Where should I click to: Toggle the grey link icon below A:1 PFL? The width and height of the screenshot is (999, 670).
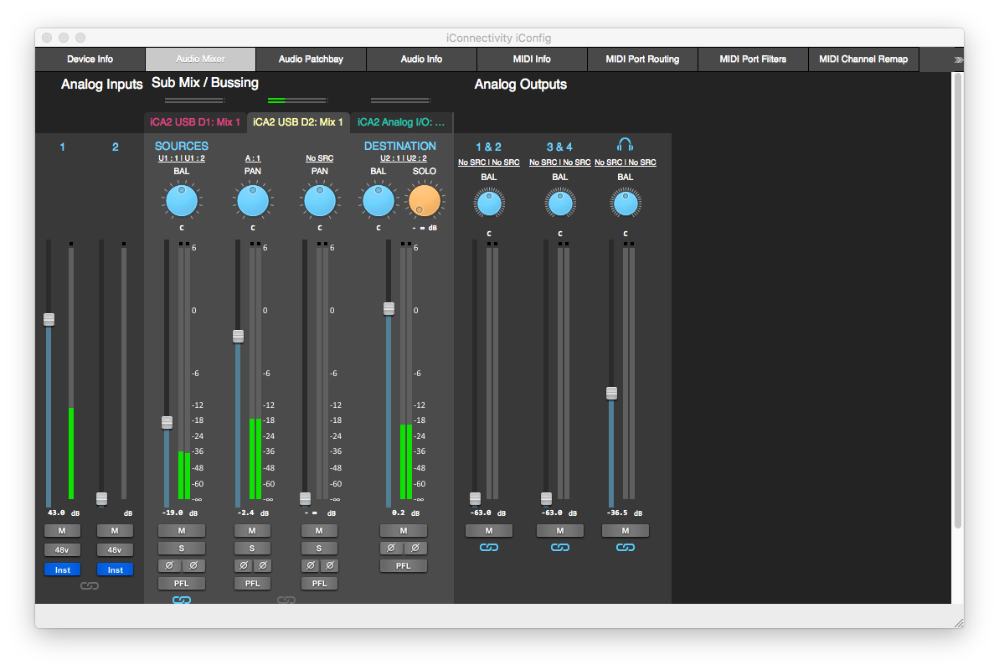tap(286, 600)
